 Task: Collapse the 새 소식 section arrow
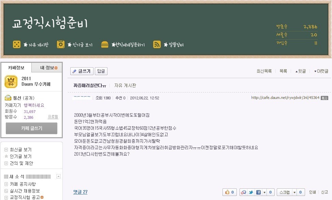[x=58, y=176]
